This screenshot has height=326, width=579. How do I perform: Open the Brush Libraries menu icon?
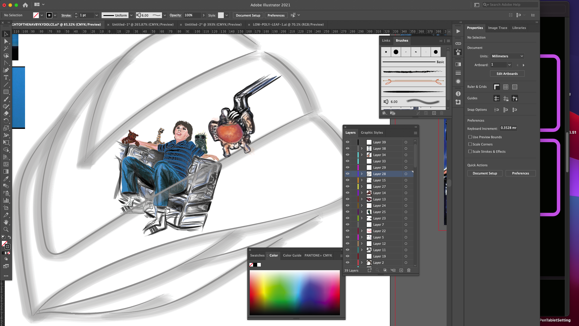click(384, 113)
